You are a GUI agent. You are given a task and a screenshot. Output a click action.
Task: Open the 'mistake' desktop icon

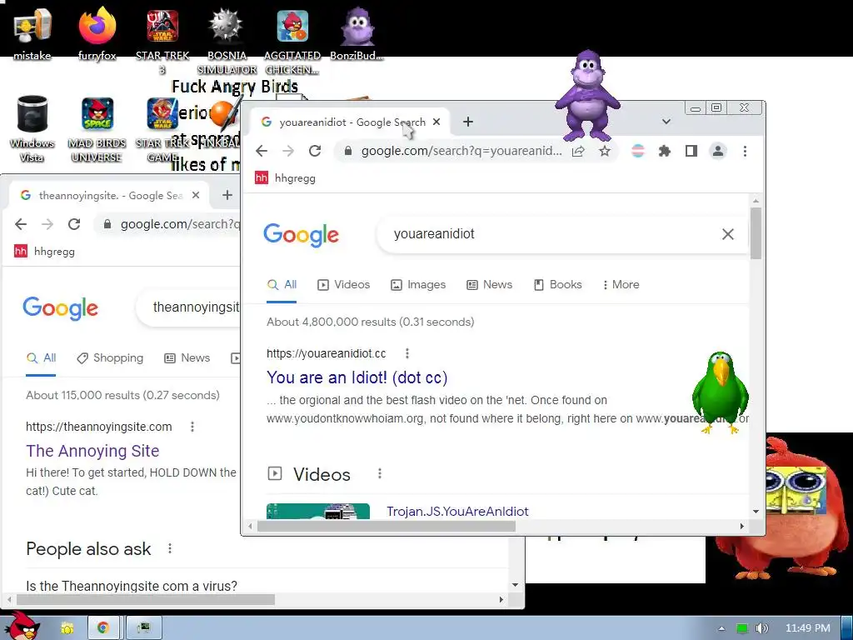click(32, 32)
